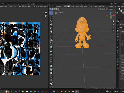Switch to the Shading workspace tab
124x93 pixels.
[x=48, y=4]
